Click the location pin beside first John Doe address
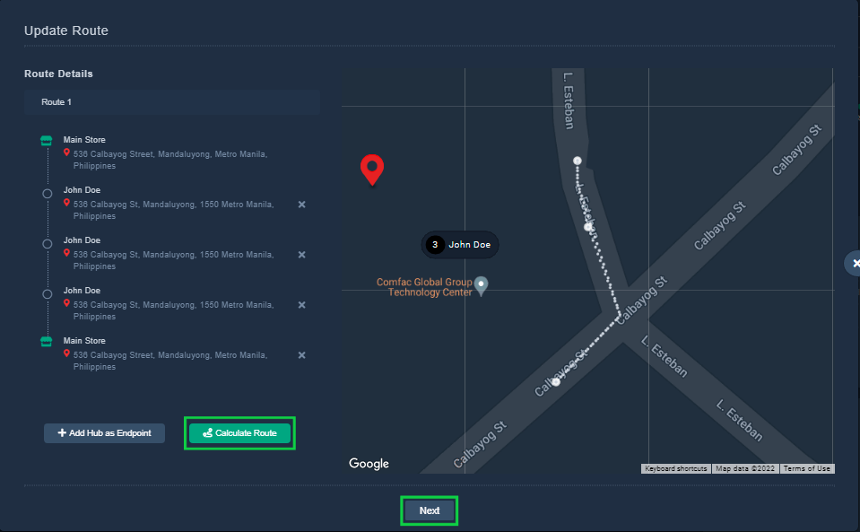860x532 pixels. [66, 203]
